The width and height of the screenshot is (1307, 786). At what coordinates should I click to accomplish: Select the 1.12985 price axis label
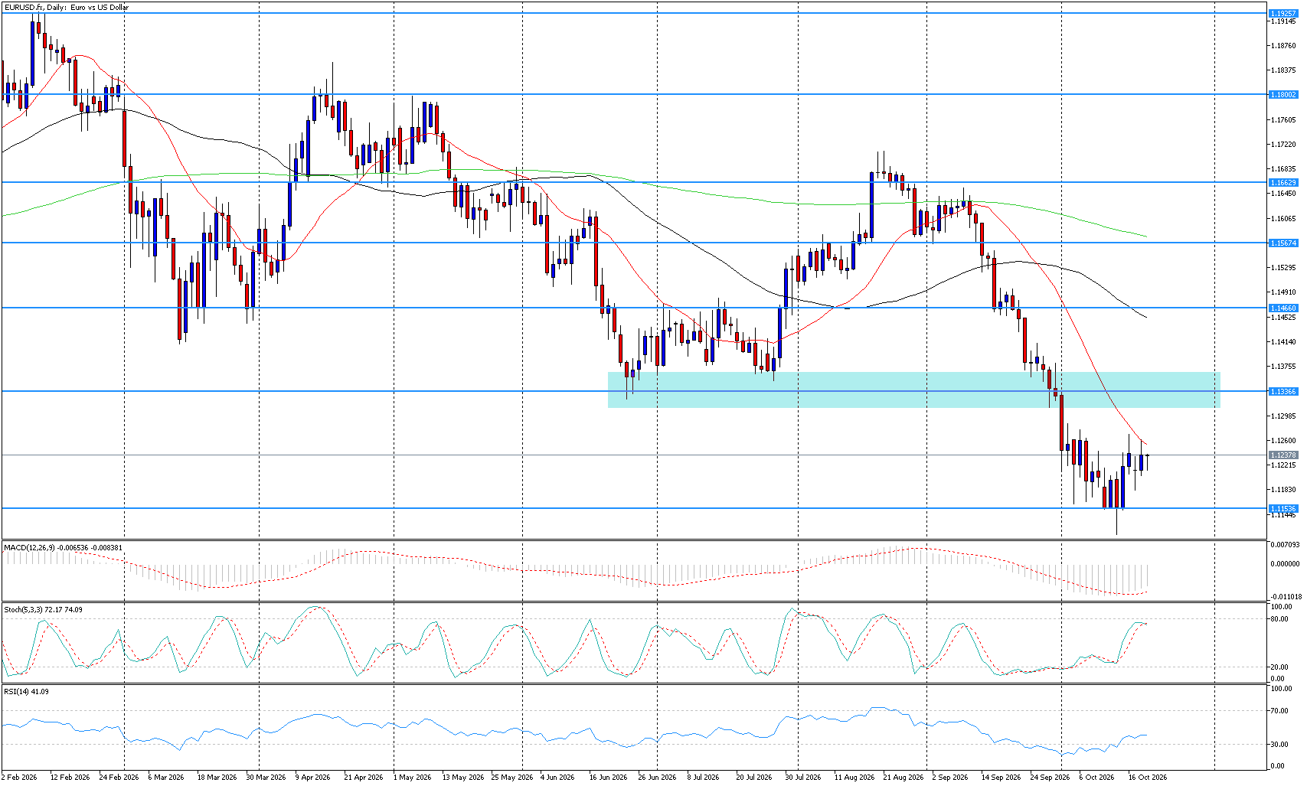coord(1284,416)
